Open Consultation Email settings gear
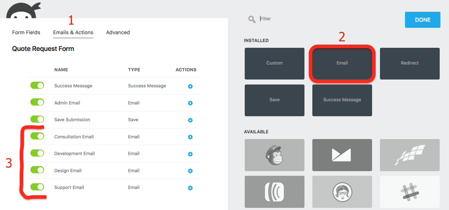The width and height of the screenshot is (449, 210). point(190,137)
